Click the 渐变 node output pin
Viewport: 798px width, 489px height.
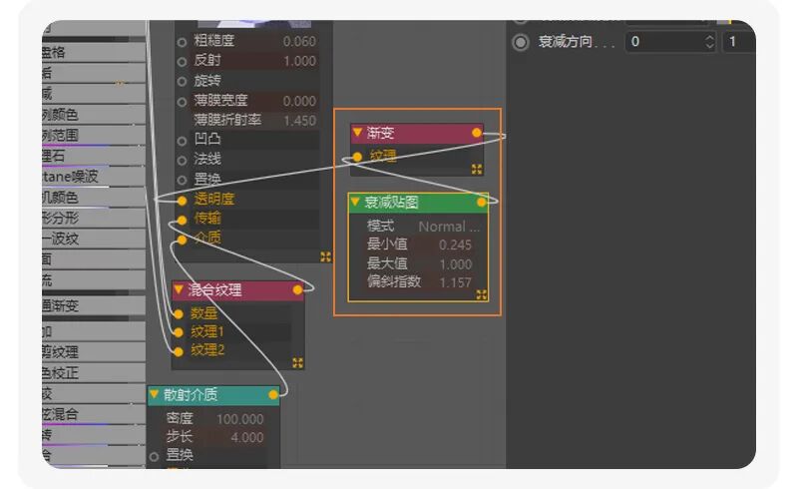pos(477,133)
